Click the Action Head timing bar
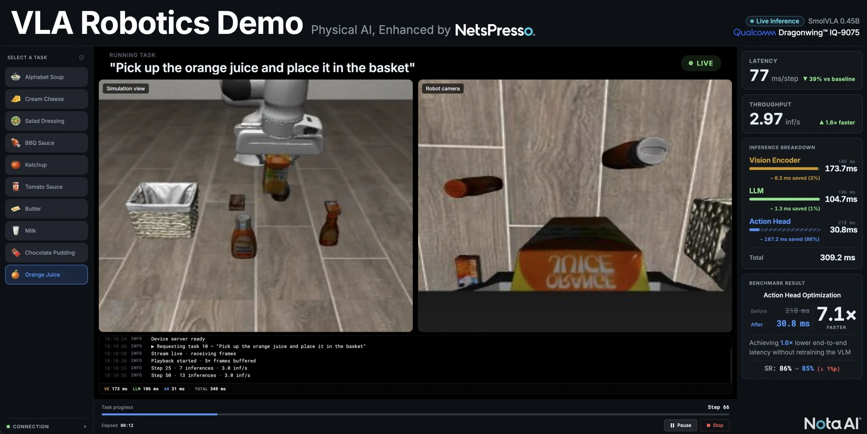867x434 pixels. [x=784, y=230]
